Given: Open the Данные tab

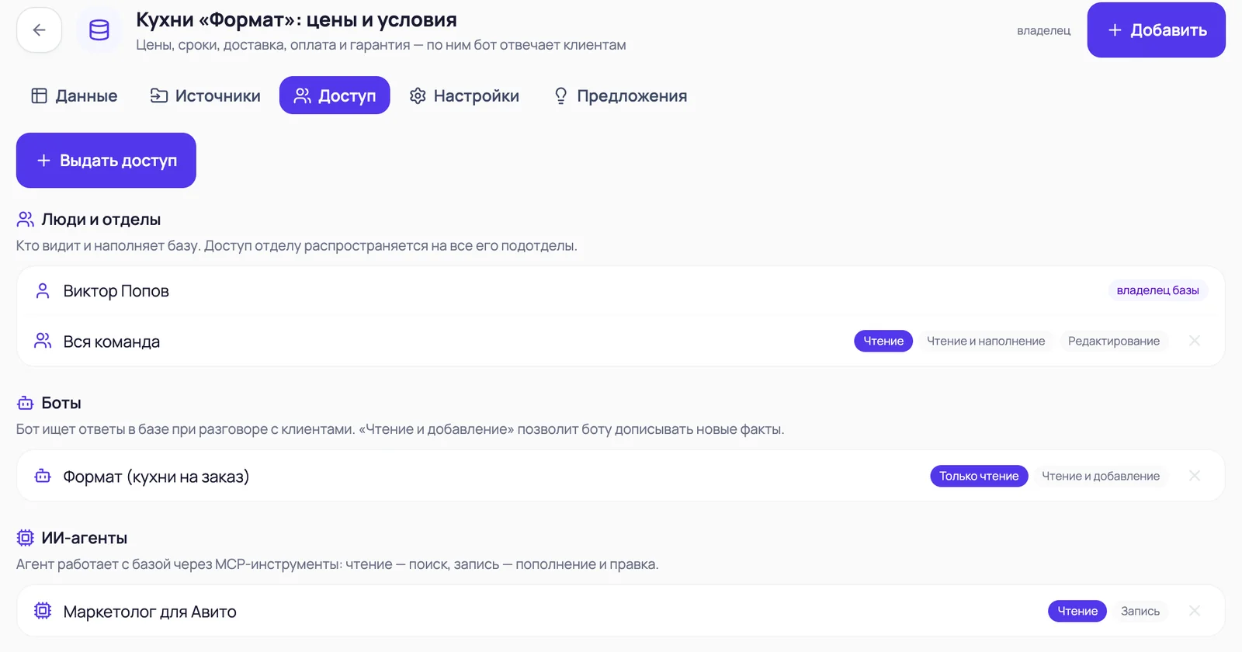Looking at the screenshot, I should click(75, 95).
